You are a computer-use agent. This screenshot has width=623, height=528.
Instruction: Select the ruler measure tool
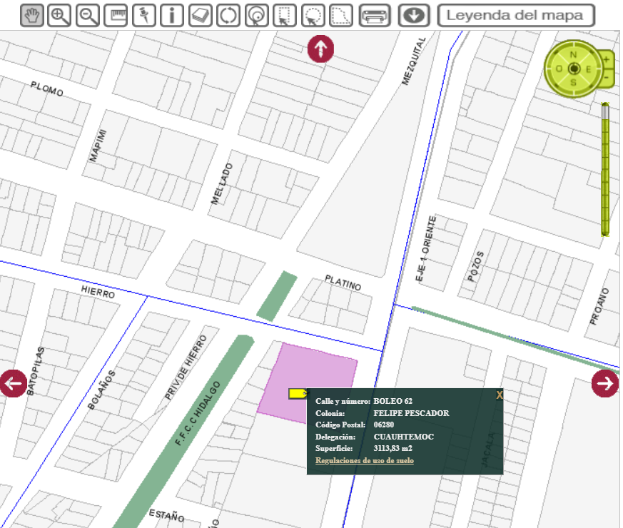(x=116, y=16)
